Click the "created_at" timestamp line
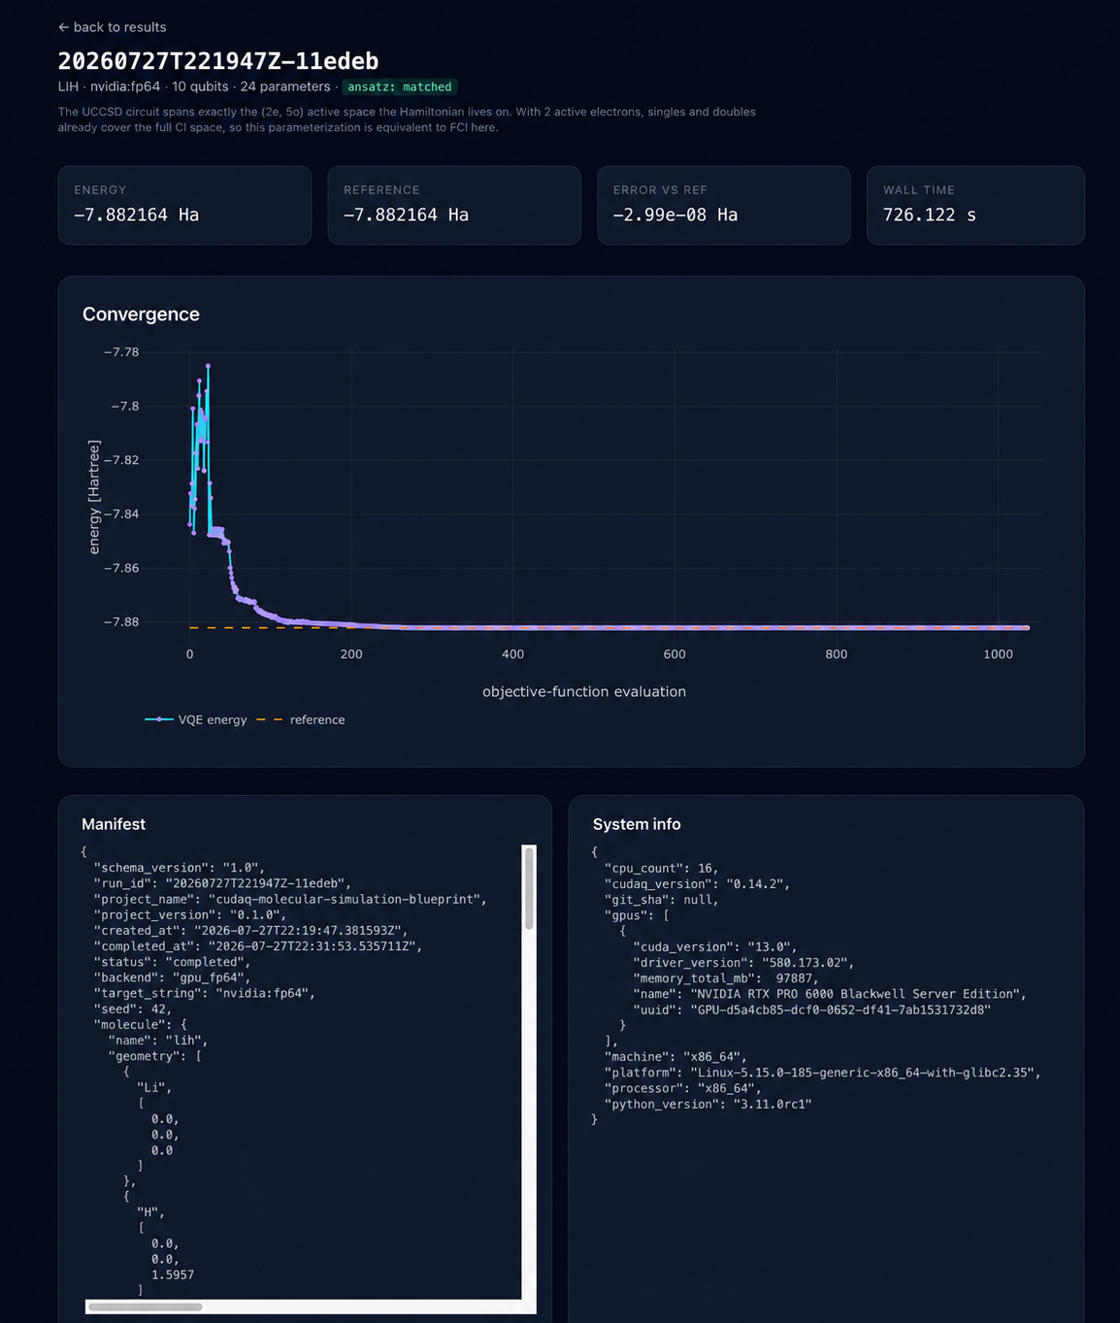Viewport: 1120px width, 1323px height. coord(250,930)
